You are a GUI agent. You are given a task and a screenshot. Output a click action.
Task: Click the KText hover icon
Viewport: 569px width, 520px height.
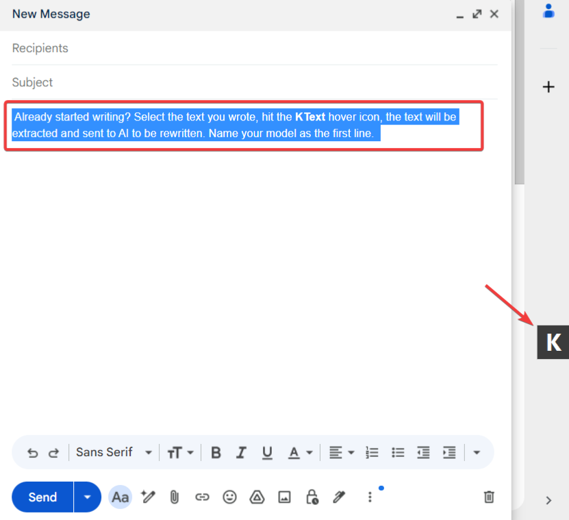click(553, 342)
